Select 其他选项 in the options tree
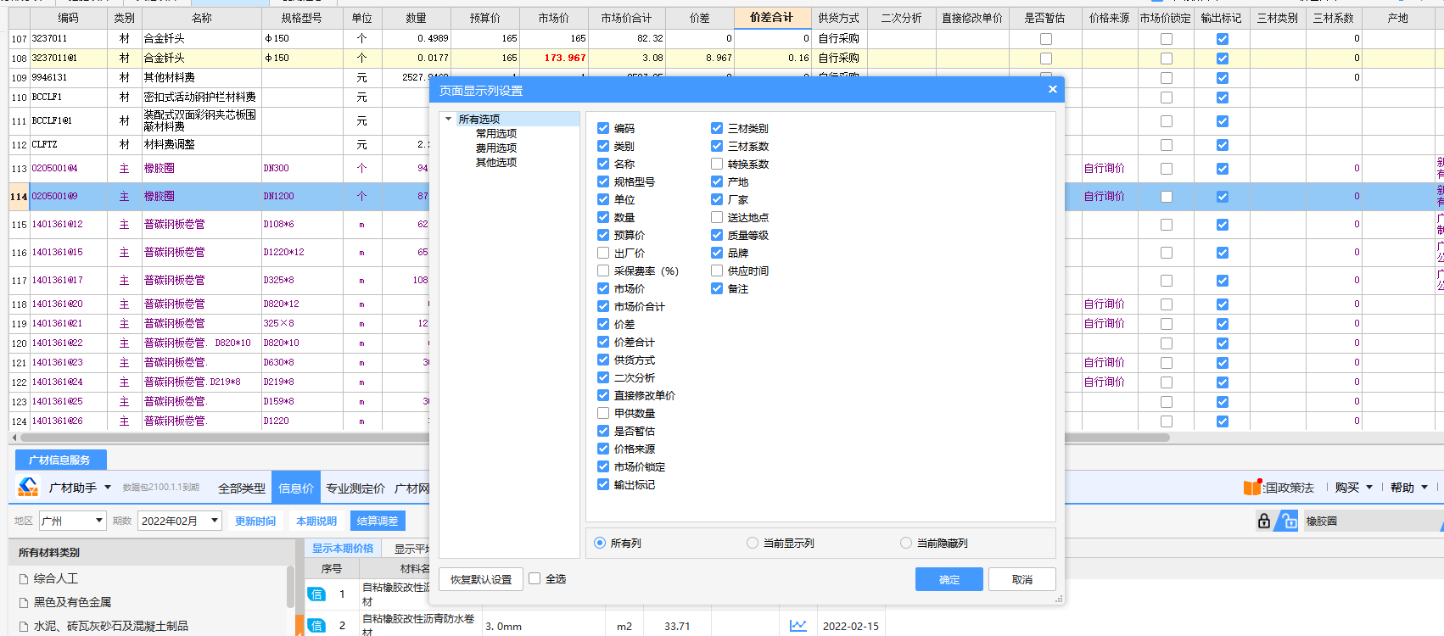This screenshot has width=1444, height=636. tap(496, 162)
